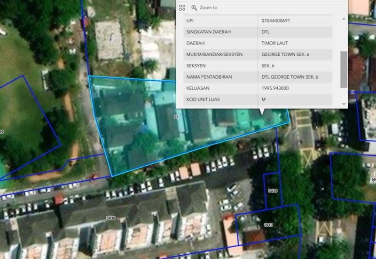Select the KELUASAN value 1995.943000
The height and width of the screenshot is (259, 376).
coord(275,88)
